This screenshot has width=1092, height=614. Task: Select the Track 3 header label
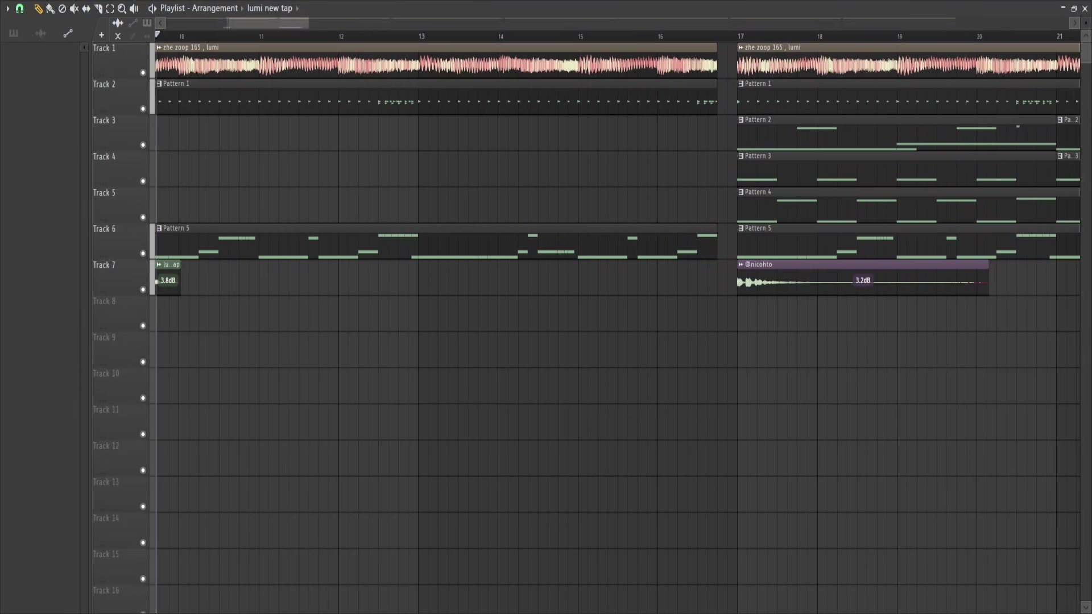click(x=104, y=121)
